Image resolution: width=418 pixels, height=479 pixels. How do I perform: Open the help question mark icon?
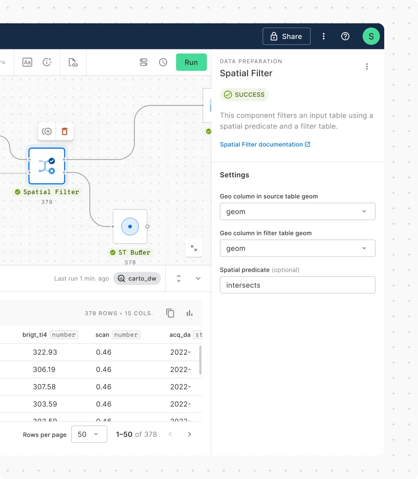tap(345, 36)
